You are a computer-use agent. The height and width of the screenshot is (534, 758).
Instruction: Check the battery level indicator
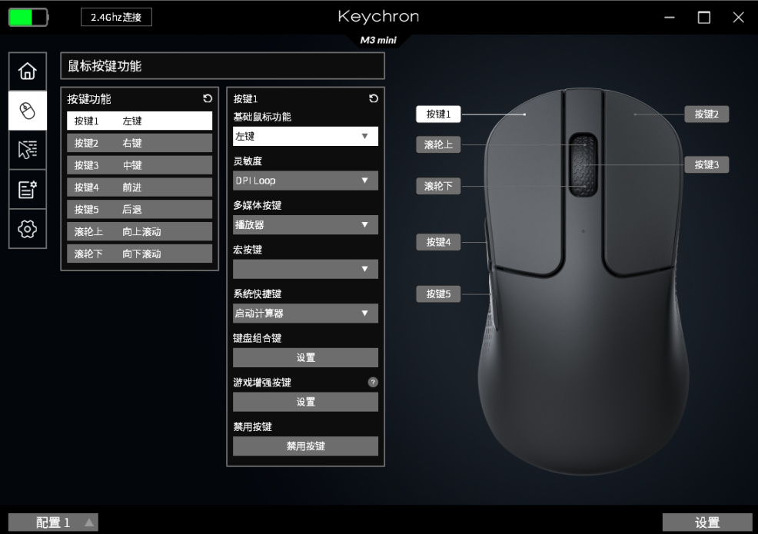[28, 18]
